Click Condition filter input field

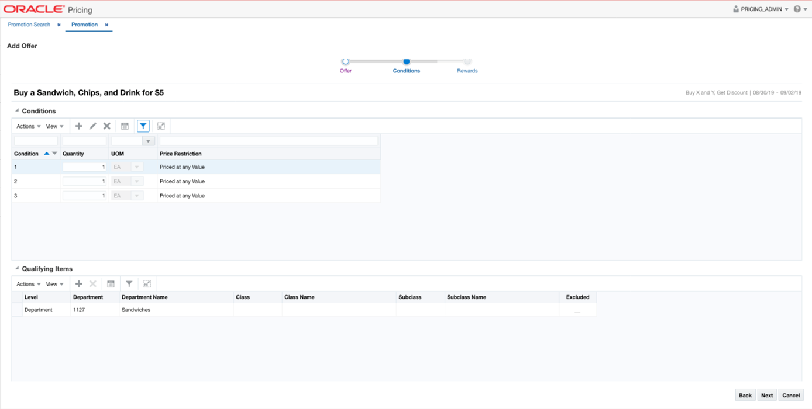coord(36,141)
